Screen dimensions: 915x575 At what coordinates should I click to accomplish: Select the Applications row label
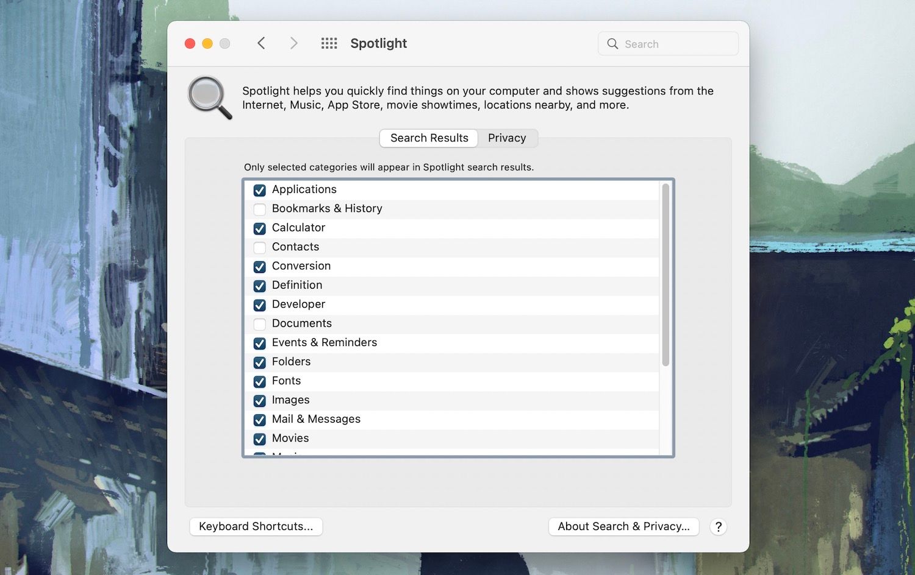(304, 189)
